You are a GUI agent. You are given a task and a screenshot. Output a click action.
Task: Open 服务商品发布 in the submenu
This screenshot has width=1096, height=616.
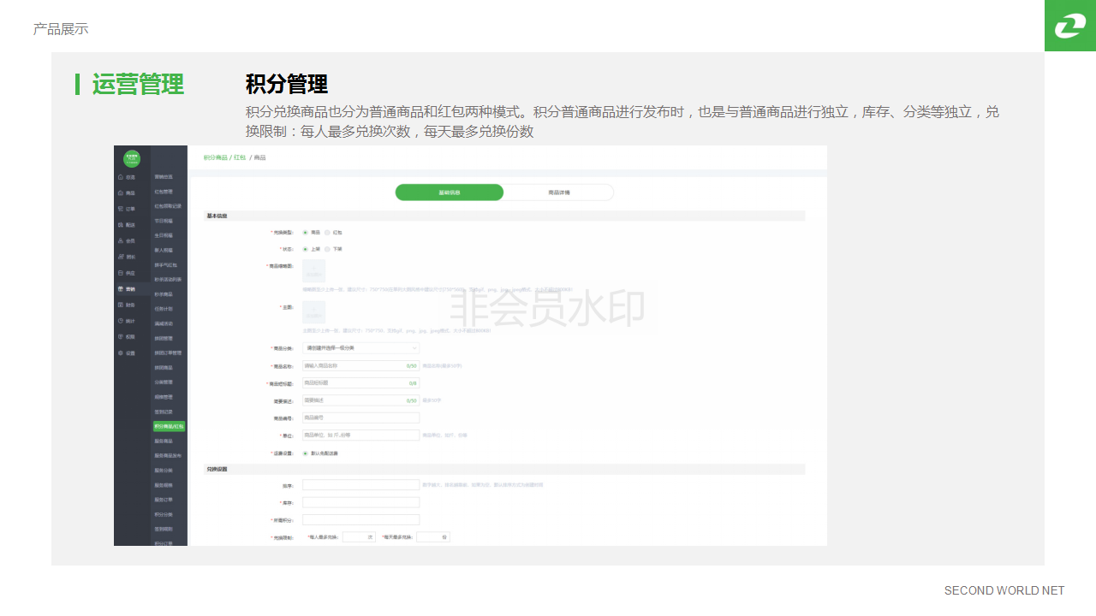tap(168, 455)
